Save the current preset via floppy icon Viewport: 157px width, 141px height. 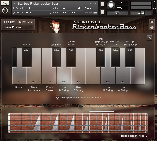click(20, 22)
